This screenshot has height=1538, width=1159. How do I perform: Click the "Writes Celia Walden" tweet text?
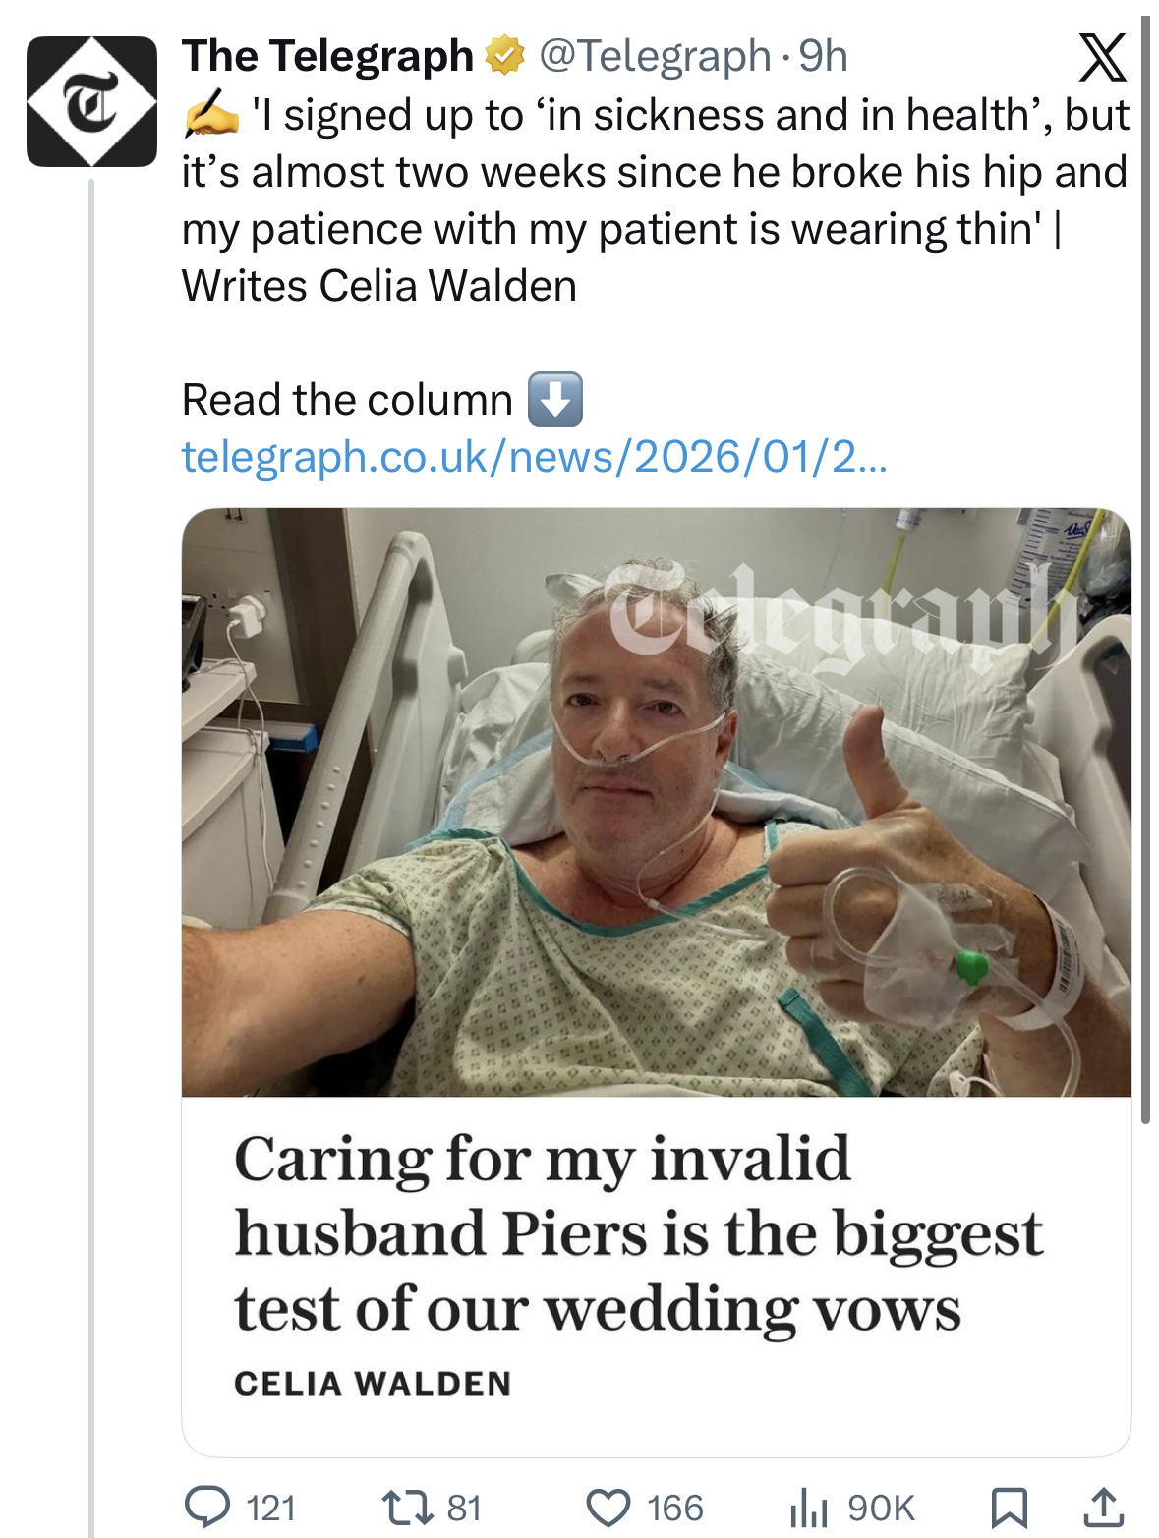379,286
